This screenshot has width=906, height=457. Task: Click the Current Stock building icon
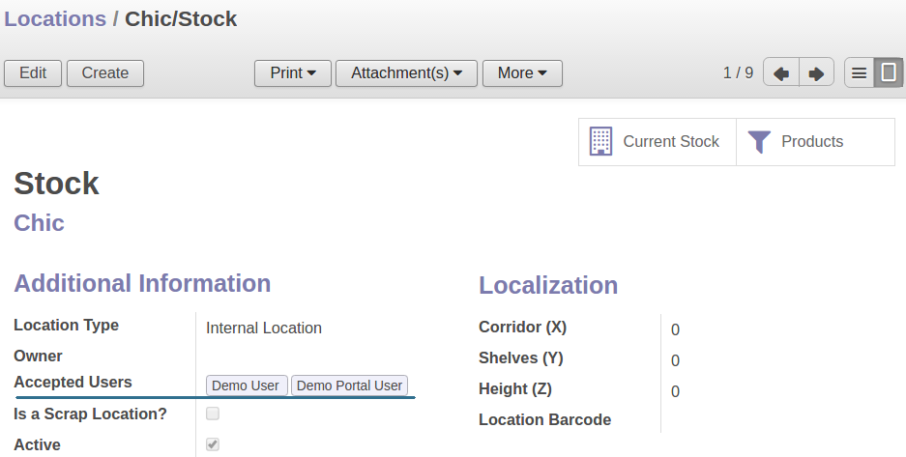coord(600,142)
